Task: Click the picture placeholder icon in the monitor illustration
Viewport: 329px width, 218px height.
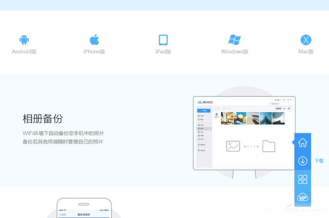Action: 233,146
